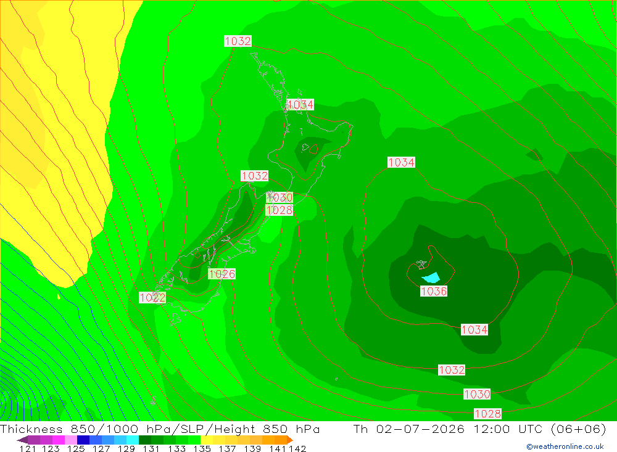The height and width of the screenshot is (452, 617).
Task: Pick the cyan legend swatch above 129
Action: (133, 440)
